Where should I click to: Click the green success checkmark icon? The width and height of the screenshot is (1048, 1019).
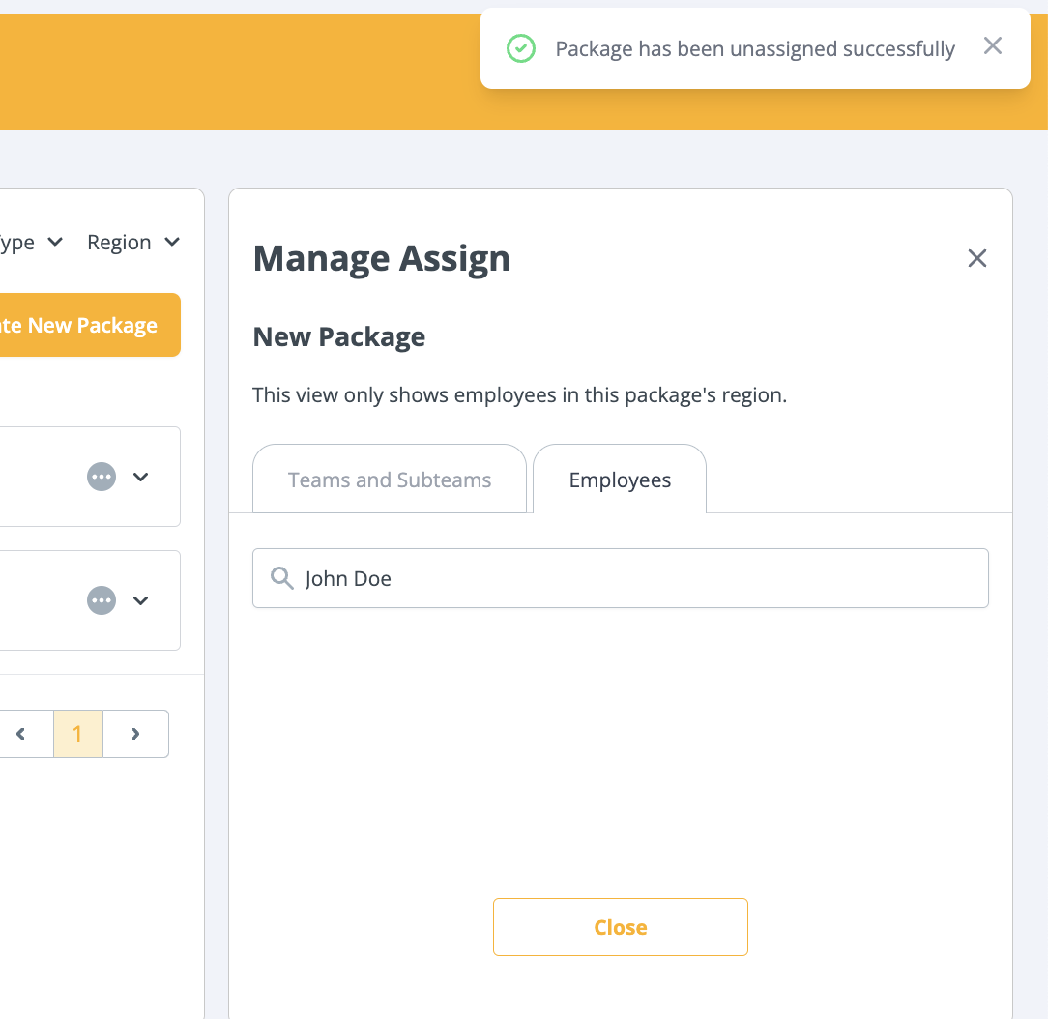click(x=521, y=48)
